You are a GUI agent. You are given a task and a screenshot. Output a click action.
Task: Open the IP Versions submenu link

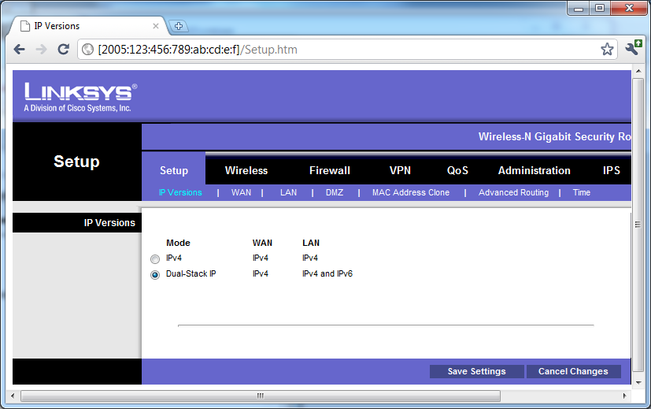180,192
